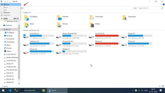Switch to large icons view in status bar
The width and height of the screenshot is (165, 93).
(x=163, y=86)
